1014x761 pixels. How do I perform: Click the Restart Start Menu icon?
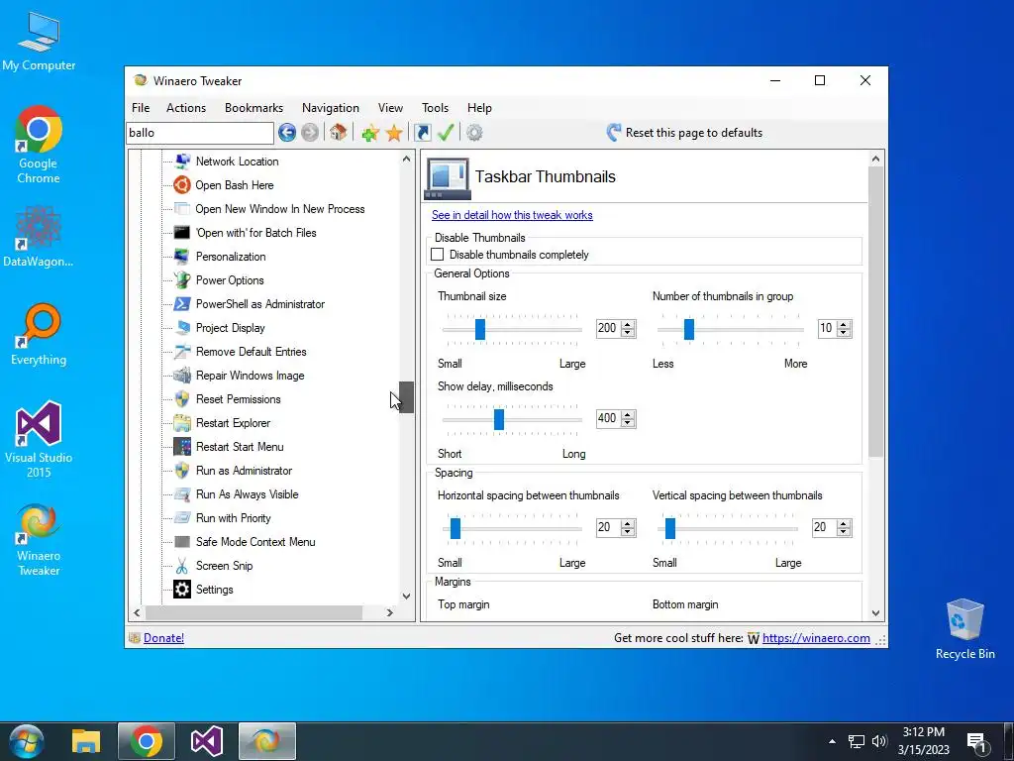(x=182, y=447)
